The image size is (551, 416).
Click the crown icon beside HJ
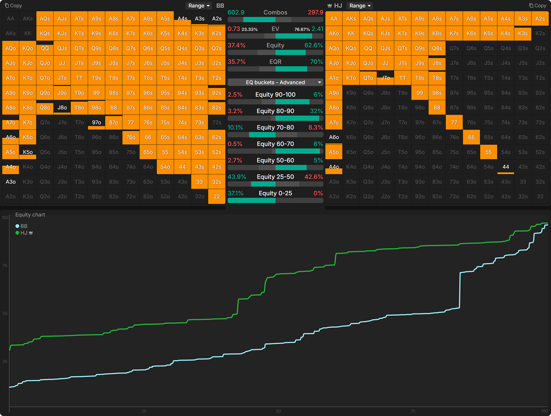pyautogui.click(x=330, y=6)
